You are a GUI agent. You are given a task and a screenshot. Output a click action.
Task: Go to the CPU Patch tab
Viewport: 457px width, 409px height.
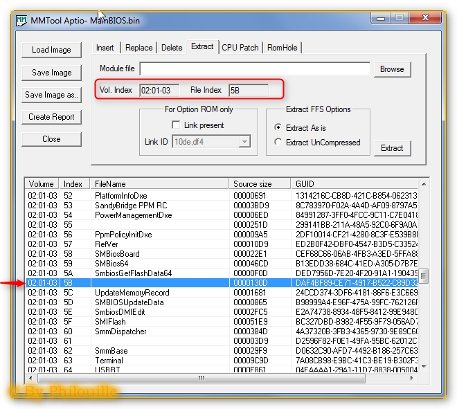click(240, 48)
